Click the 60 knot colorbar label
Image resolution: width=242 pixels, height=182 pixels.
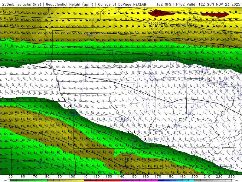click(23, 177)
